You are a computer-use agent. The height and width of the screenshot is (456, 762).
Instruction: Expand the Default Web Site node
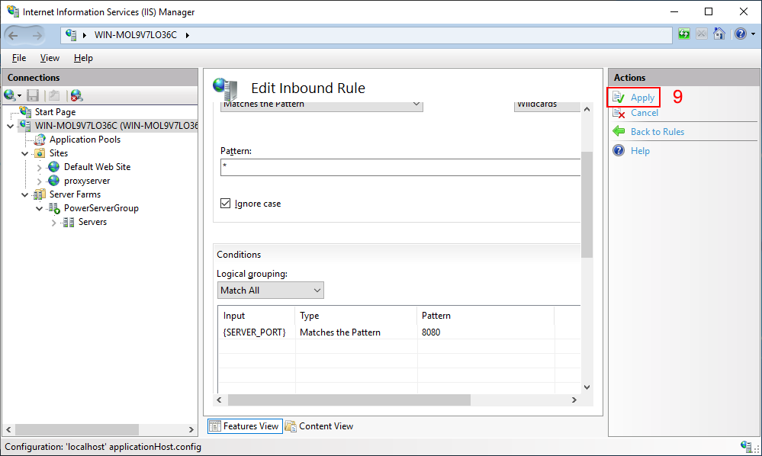pos(40,167)
